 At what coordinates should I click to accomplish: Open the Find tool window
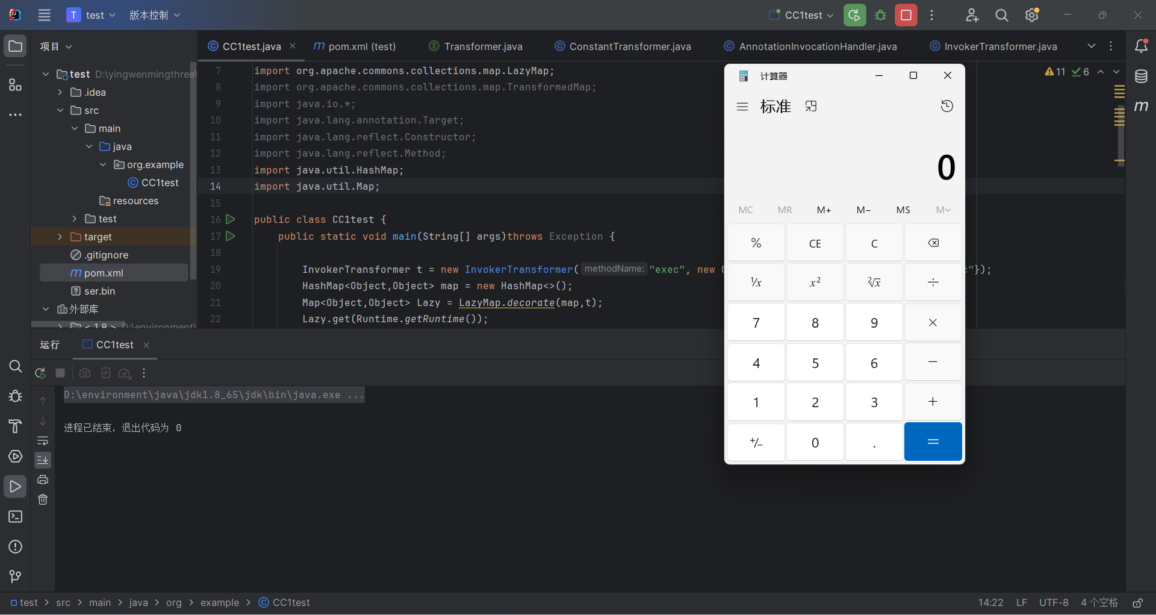point(15,366)
